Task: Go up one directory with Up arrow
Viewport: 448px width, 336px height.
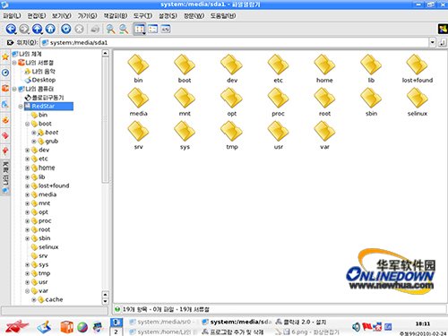Action: pyautogui.click(x=38, y=29)
